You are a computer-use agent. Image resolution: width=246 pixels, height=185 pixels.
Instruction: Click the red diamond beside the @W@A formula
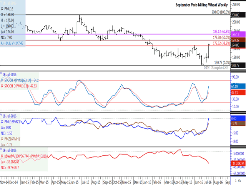(x=2, y=156)
